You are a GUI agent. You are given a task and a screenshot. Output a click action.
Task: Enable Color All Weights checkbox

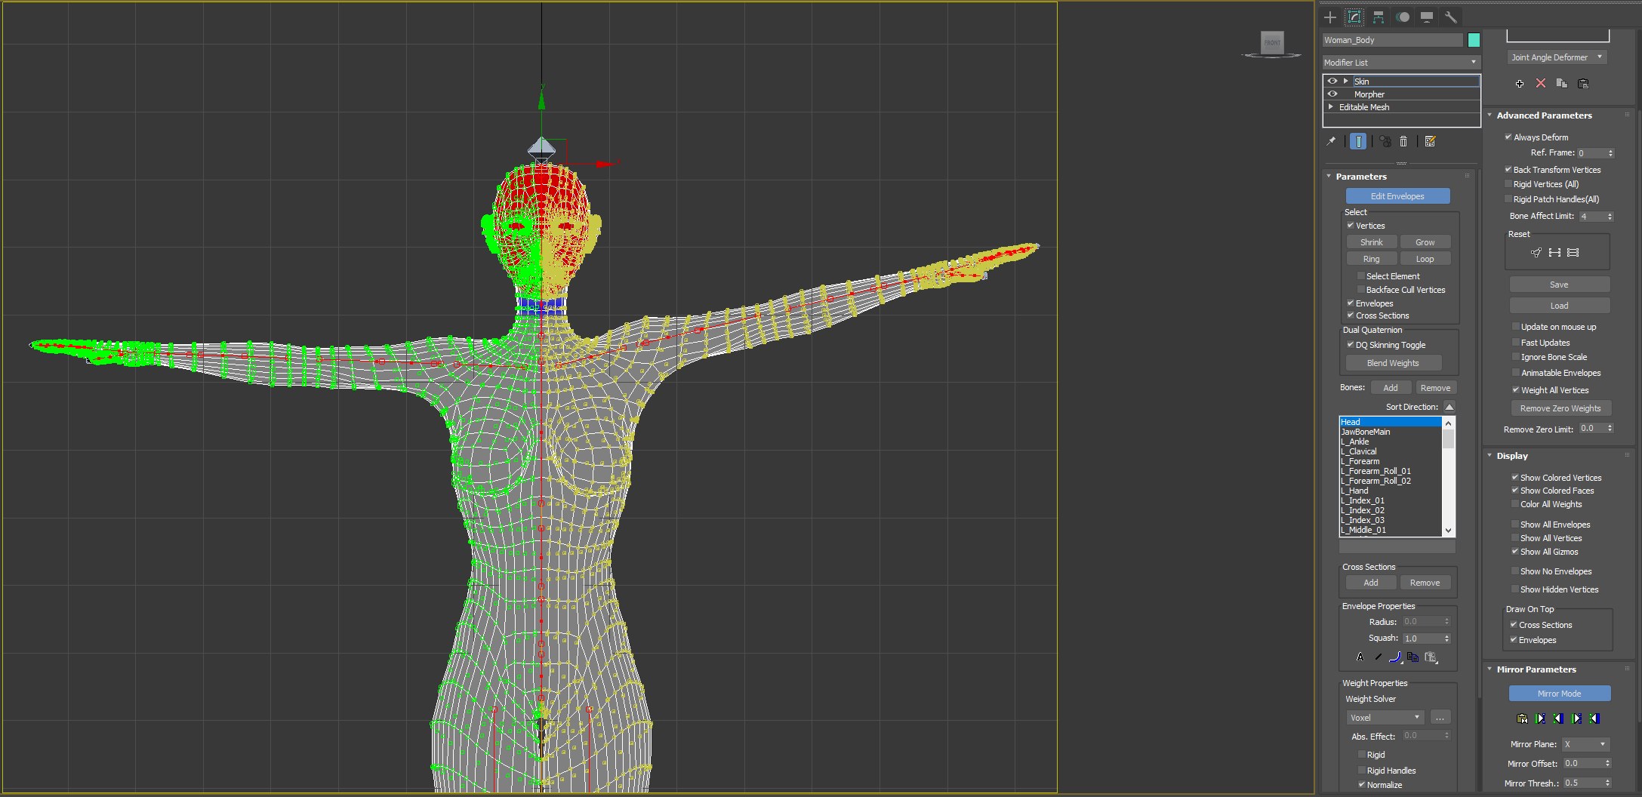click(x=1515, y=504)
